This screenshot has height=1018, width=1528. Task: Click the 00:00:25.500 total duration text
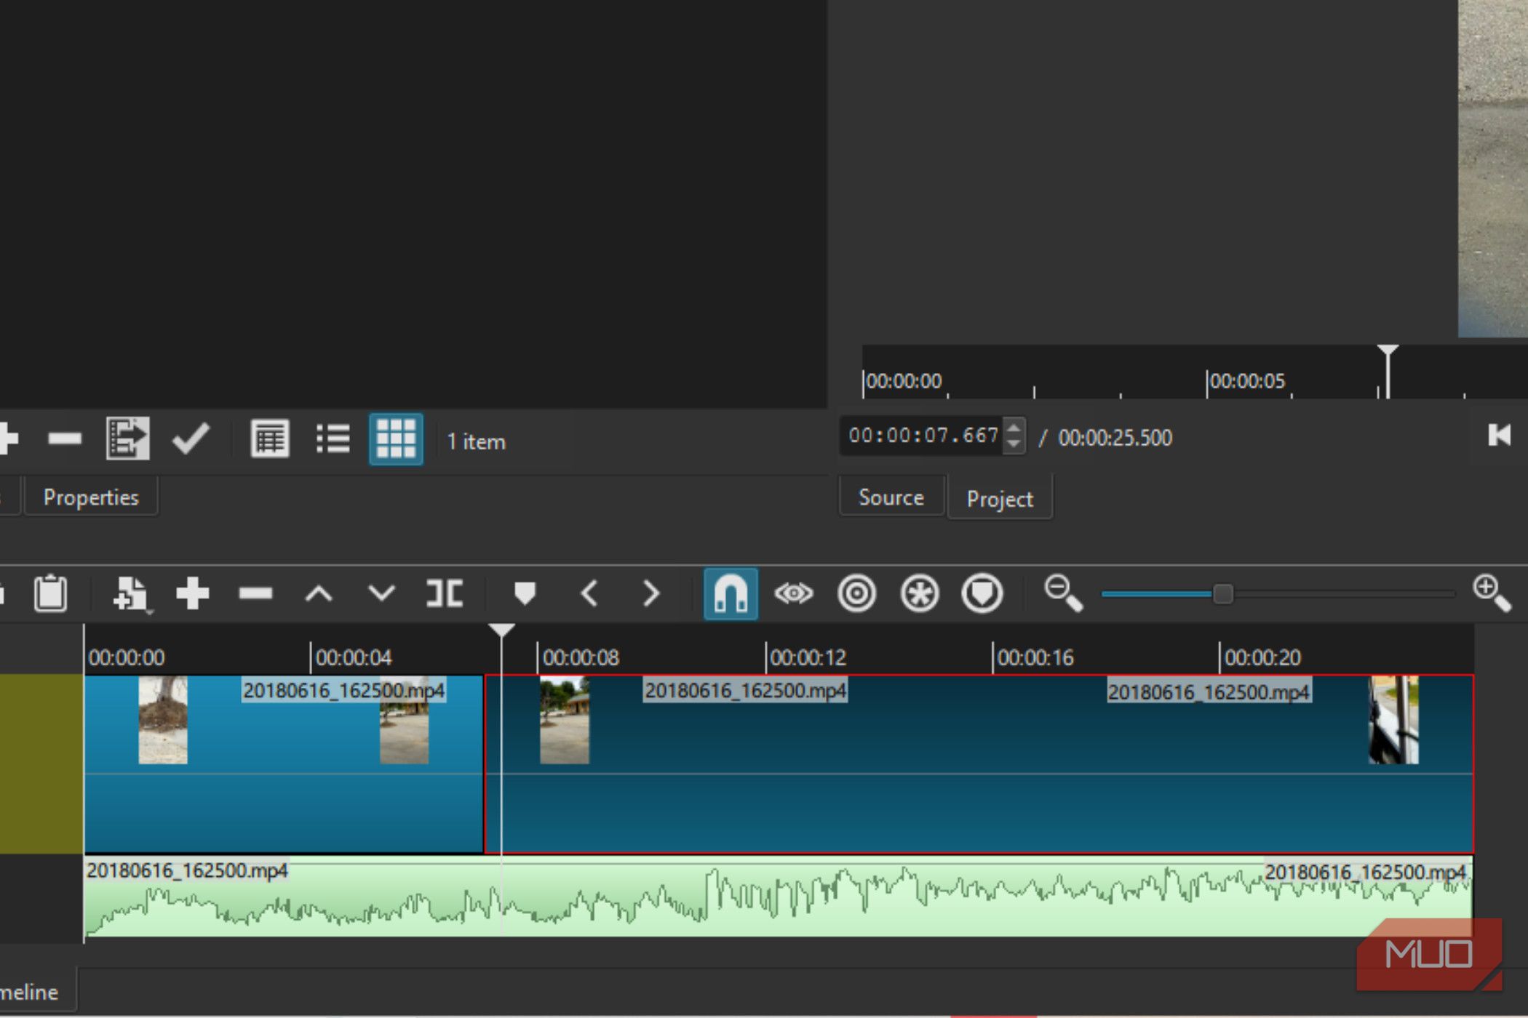click(x=1115, y=438)
